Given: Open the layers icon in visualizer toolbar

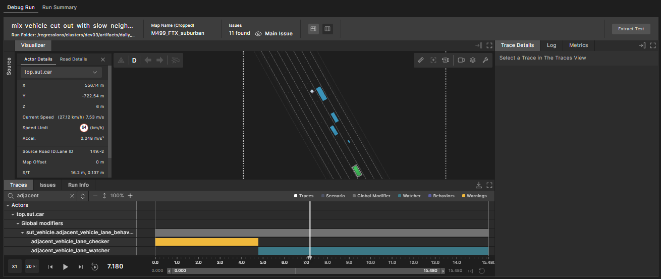Looking at the screenshot, I should pos(473,60).
